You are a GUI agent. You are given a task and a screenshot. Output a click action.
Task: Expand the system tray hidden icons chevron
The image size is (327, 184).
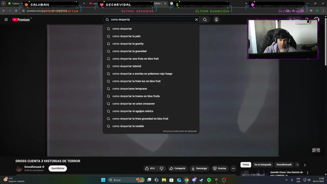(x=286, y=180)
